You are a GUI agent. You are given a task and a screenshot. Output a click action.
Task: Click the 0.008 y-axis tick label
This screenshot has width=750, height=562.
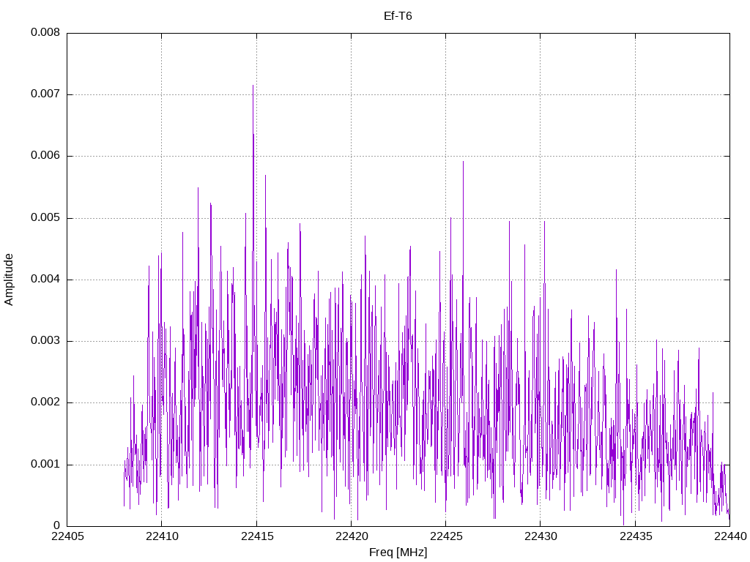45,32
